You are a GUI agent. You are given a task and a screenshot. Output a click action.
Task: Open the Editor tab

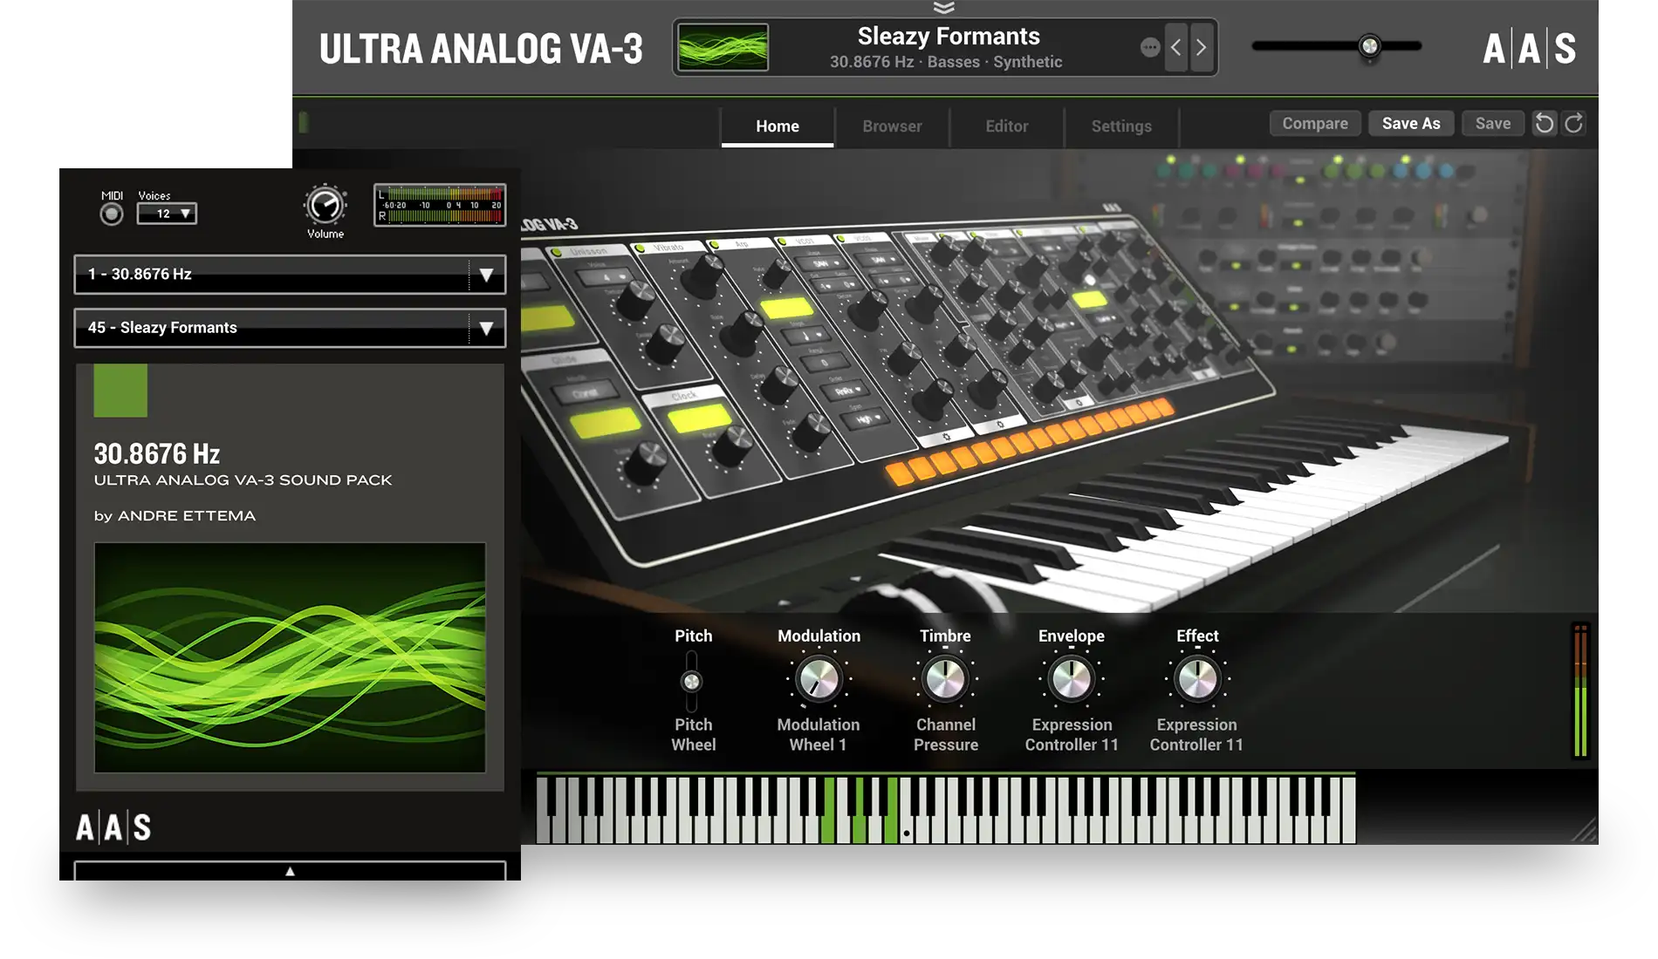pyautogui.click(x=1006, y=126)
